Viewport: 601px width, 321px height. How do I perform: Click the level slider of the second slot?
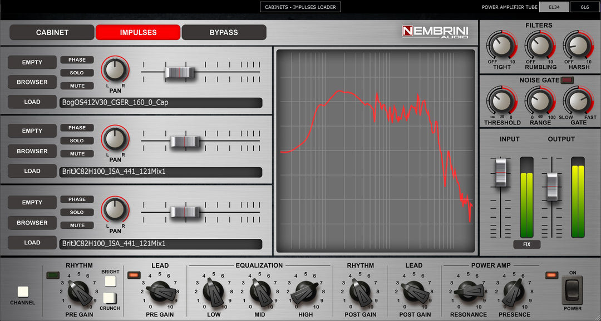pyautogui.click(x=185, y=142)
